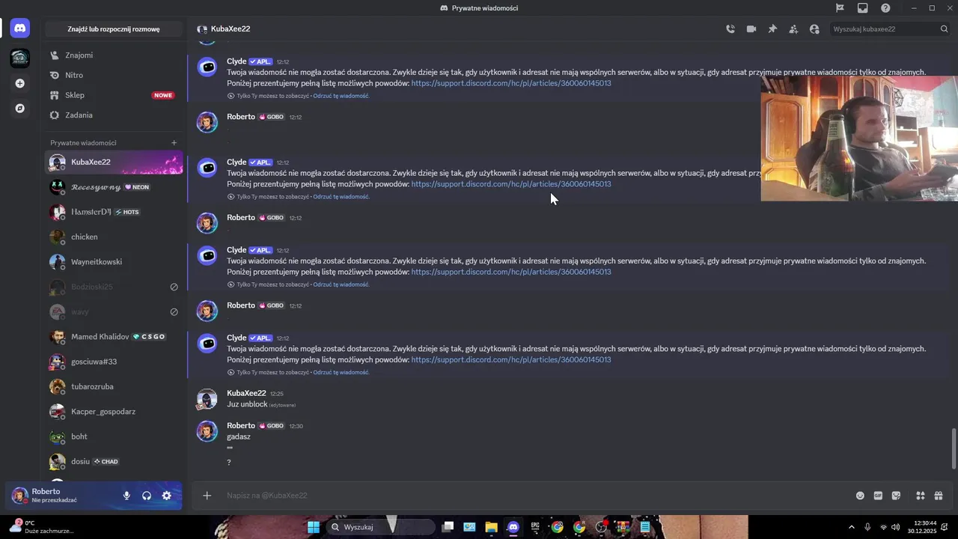Click KubaXee22 avatar next to Juz unblock

click(x=207, y=399)
